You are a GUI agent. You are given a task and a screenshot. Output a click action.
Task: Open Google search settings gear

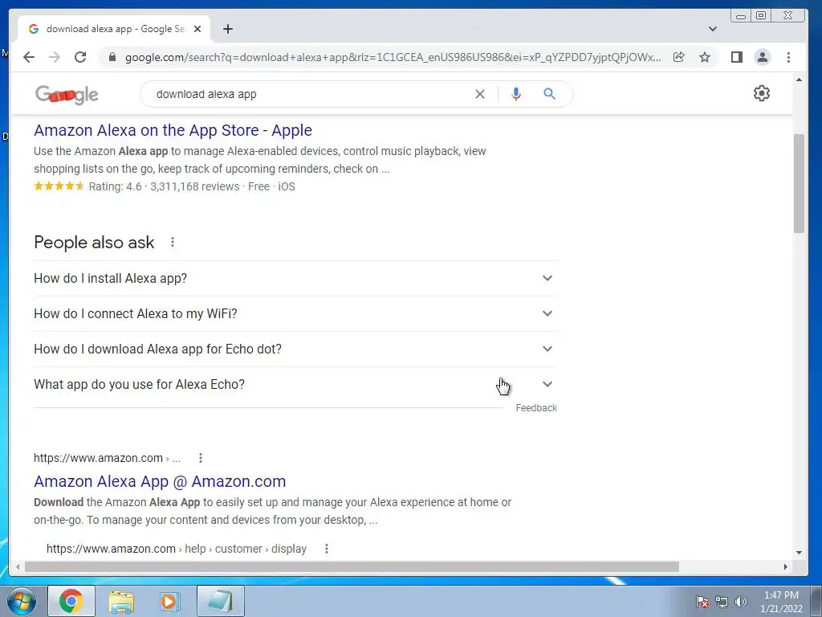761,93
